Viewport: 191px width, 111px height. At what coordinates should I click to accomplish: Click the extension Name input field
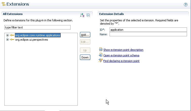tap(148, 34)
